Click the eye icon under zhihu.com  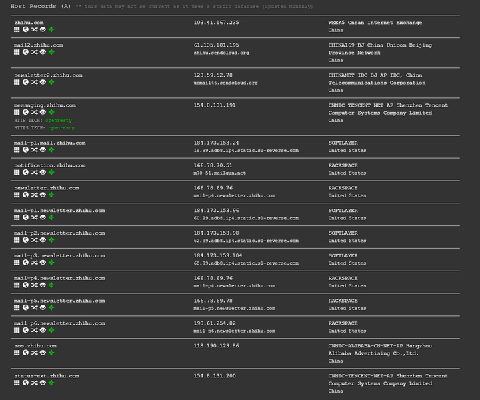coord(43,29)
